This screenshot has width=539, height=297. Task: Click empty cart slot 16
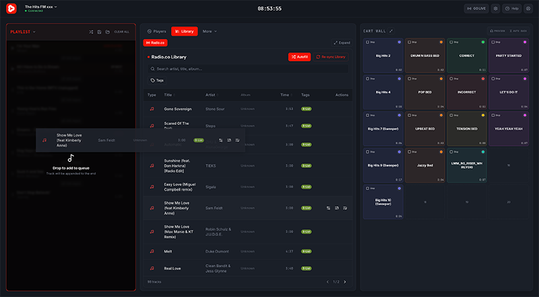(x=509, y=165)
